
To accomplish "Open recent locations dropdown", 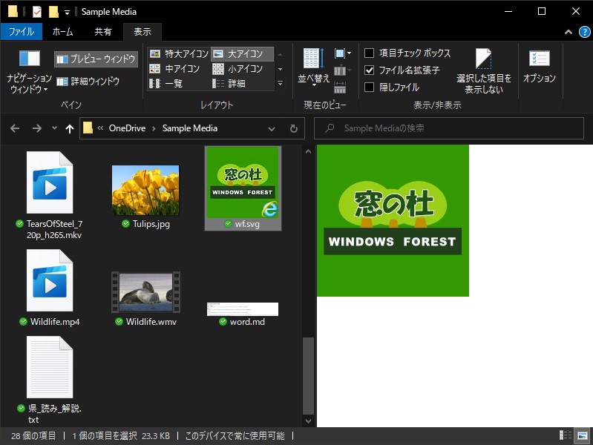I will pos(54,128).
